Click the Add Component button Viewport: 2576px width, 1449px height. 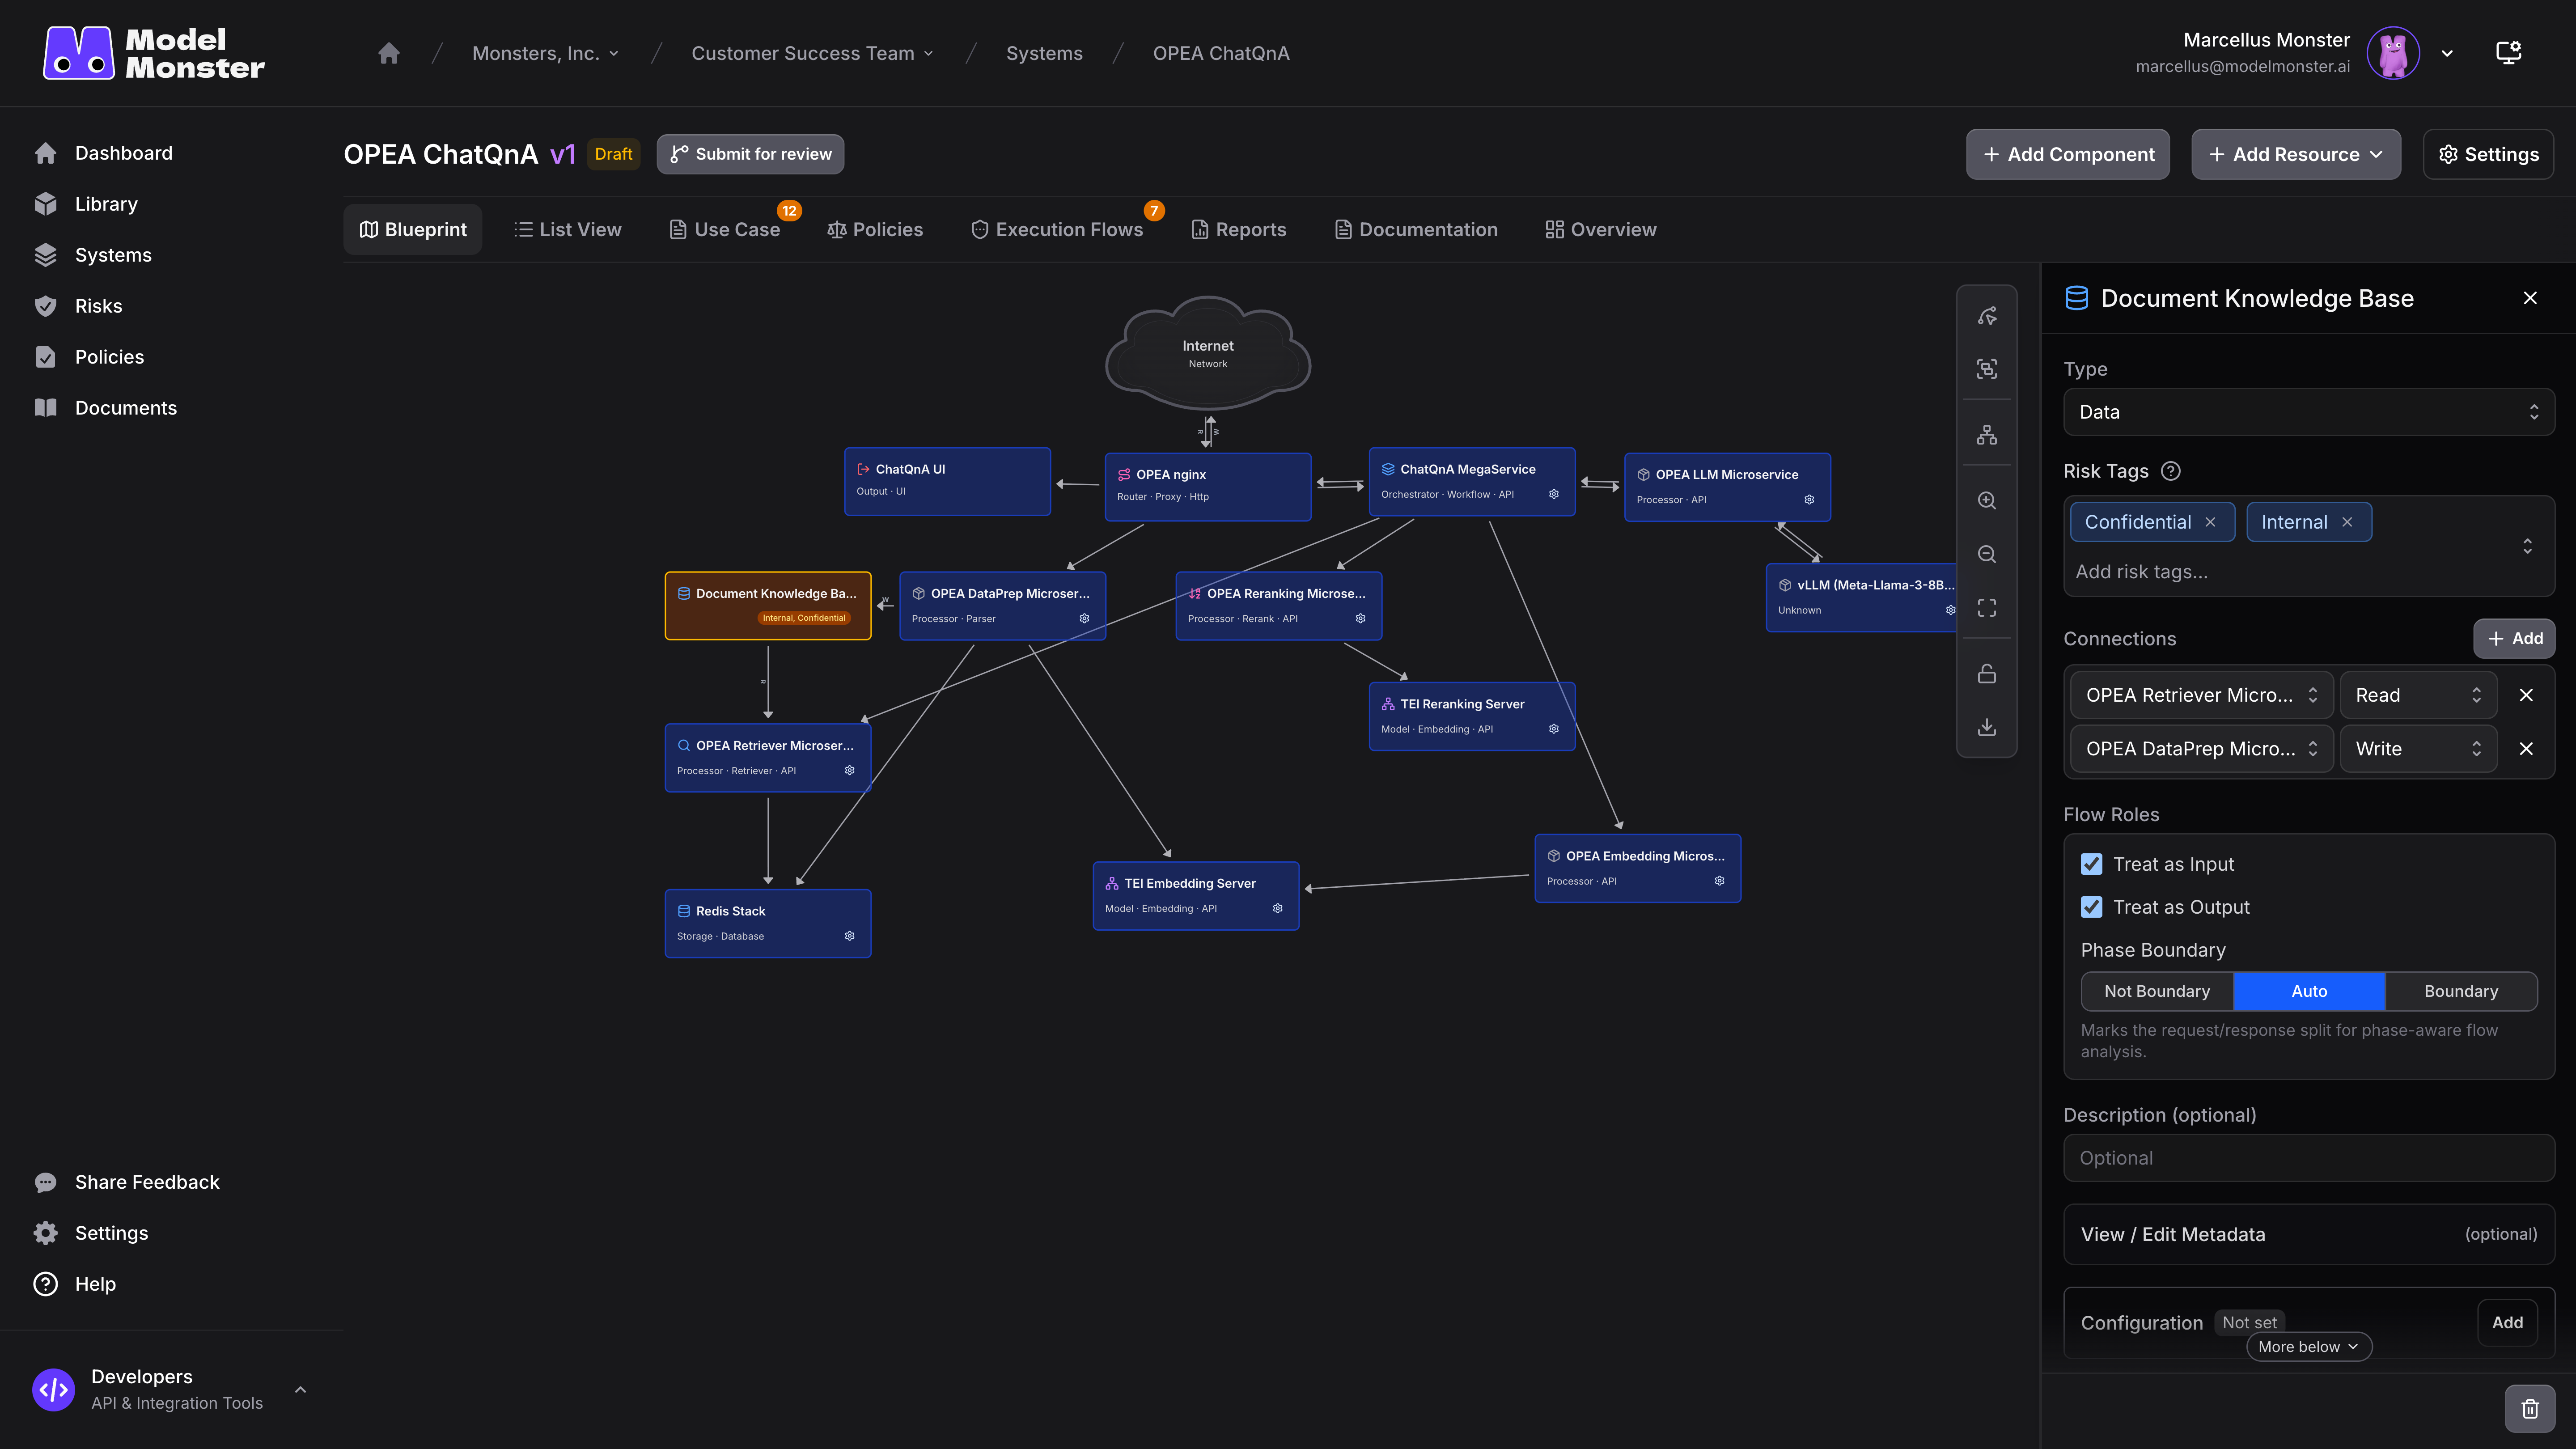pos(2068,154)
